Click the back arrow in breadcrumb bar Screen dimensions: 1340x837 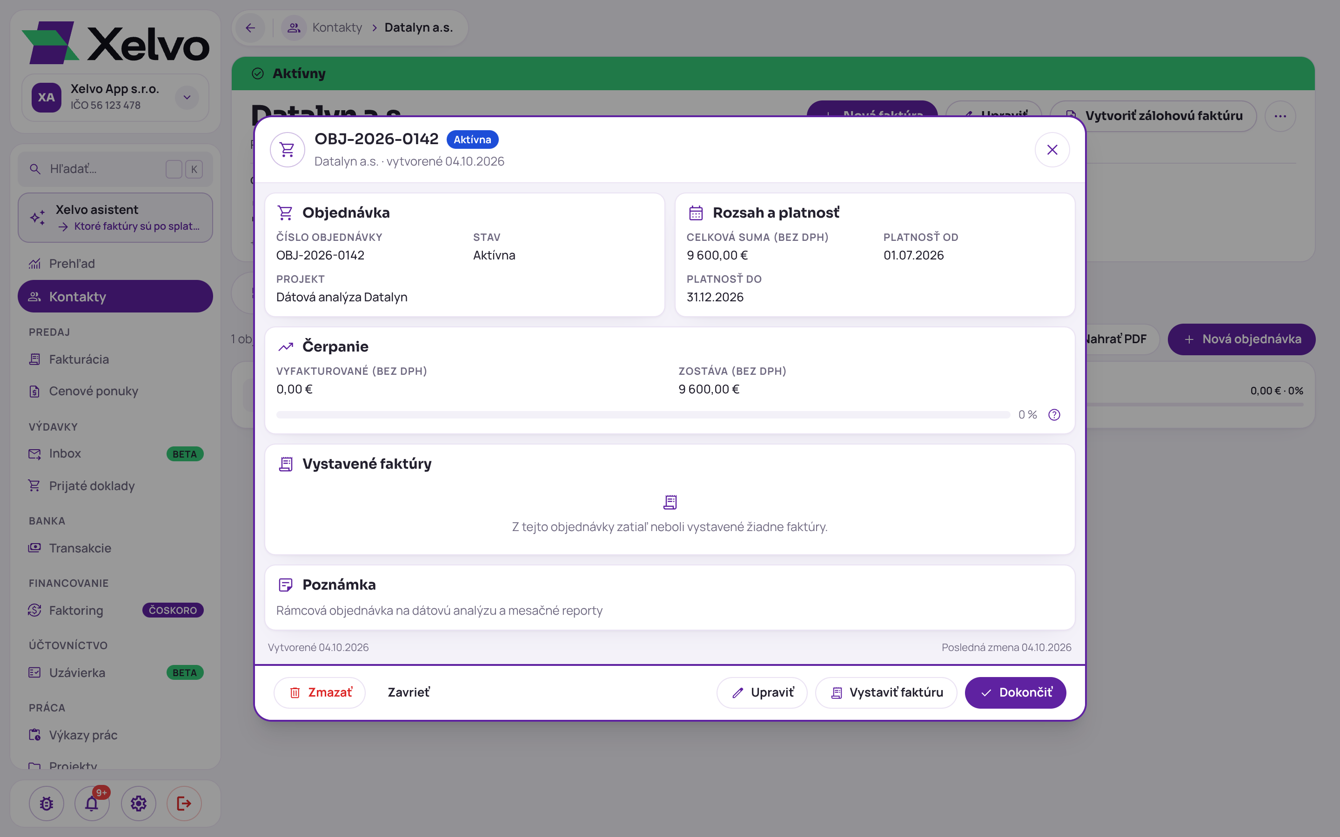pos(251,28)
